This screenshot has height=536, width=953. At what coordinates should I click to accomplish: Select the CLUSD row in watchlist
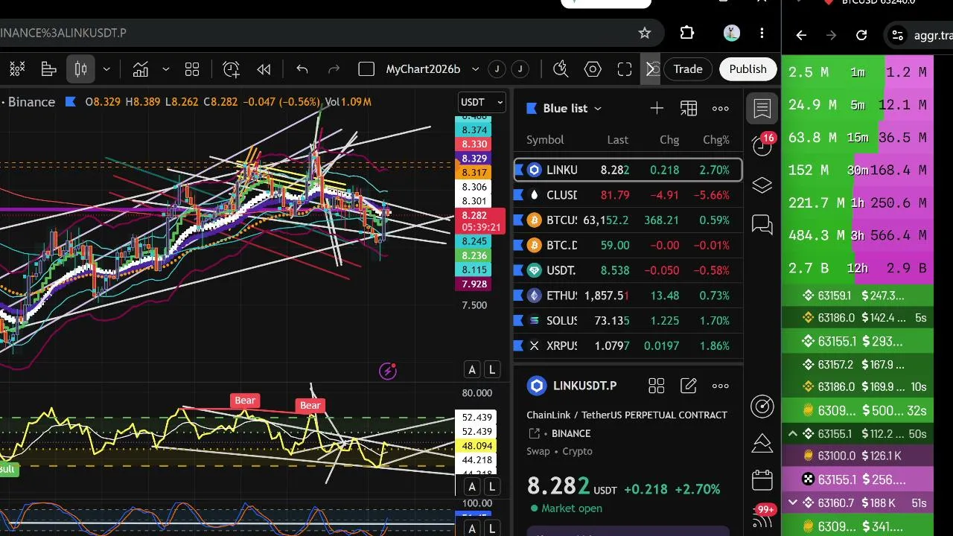(628, 195)
